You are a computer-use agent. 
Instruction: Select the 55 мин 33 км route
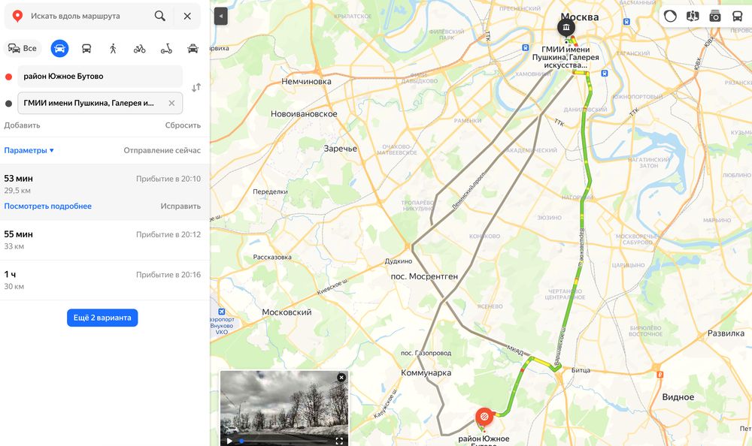(x=105, y=240)
